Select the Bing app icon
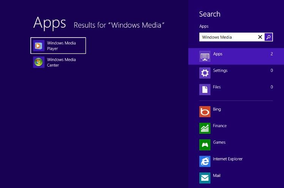This screenshot has height=188, width=284. tap(205, 112)
